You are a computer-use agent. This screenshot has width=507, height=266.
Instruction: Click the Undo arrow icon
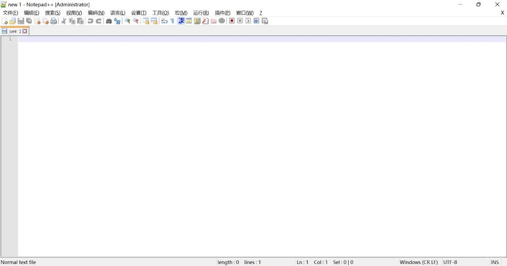(x=90, y=21)
